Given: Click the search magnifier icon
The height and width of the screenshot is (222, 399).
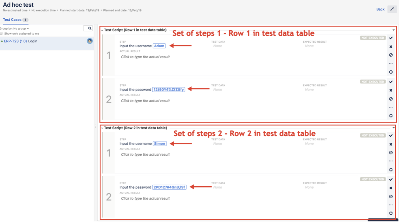Looking at the screenshot, I should pos(89,28).
